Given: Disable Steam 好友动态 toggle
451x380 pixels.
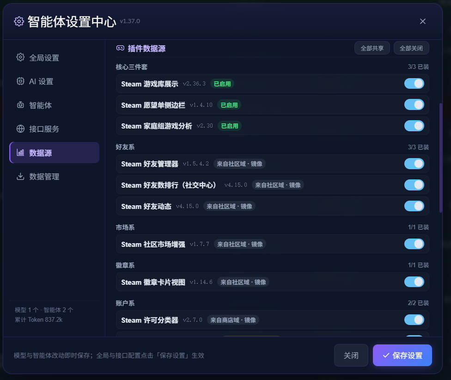Looking at the screenshot, I should point(414,206).
